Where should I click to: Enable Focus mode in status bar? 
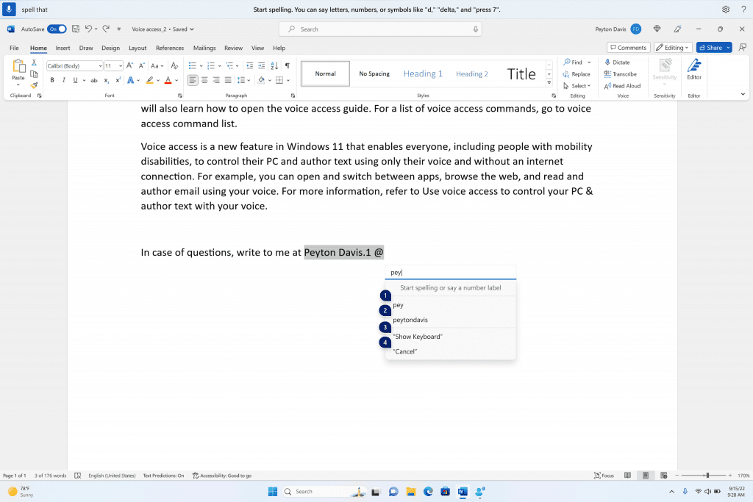point(604,475)
